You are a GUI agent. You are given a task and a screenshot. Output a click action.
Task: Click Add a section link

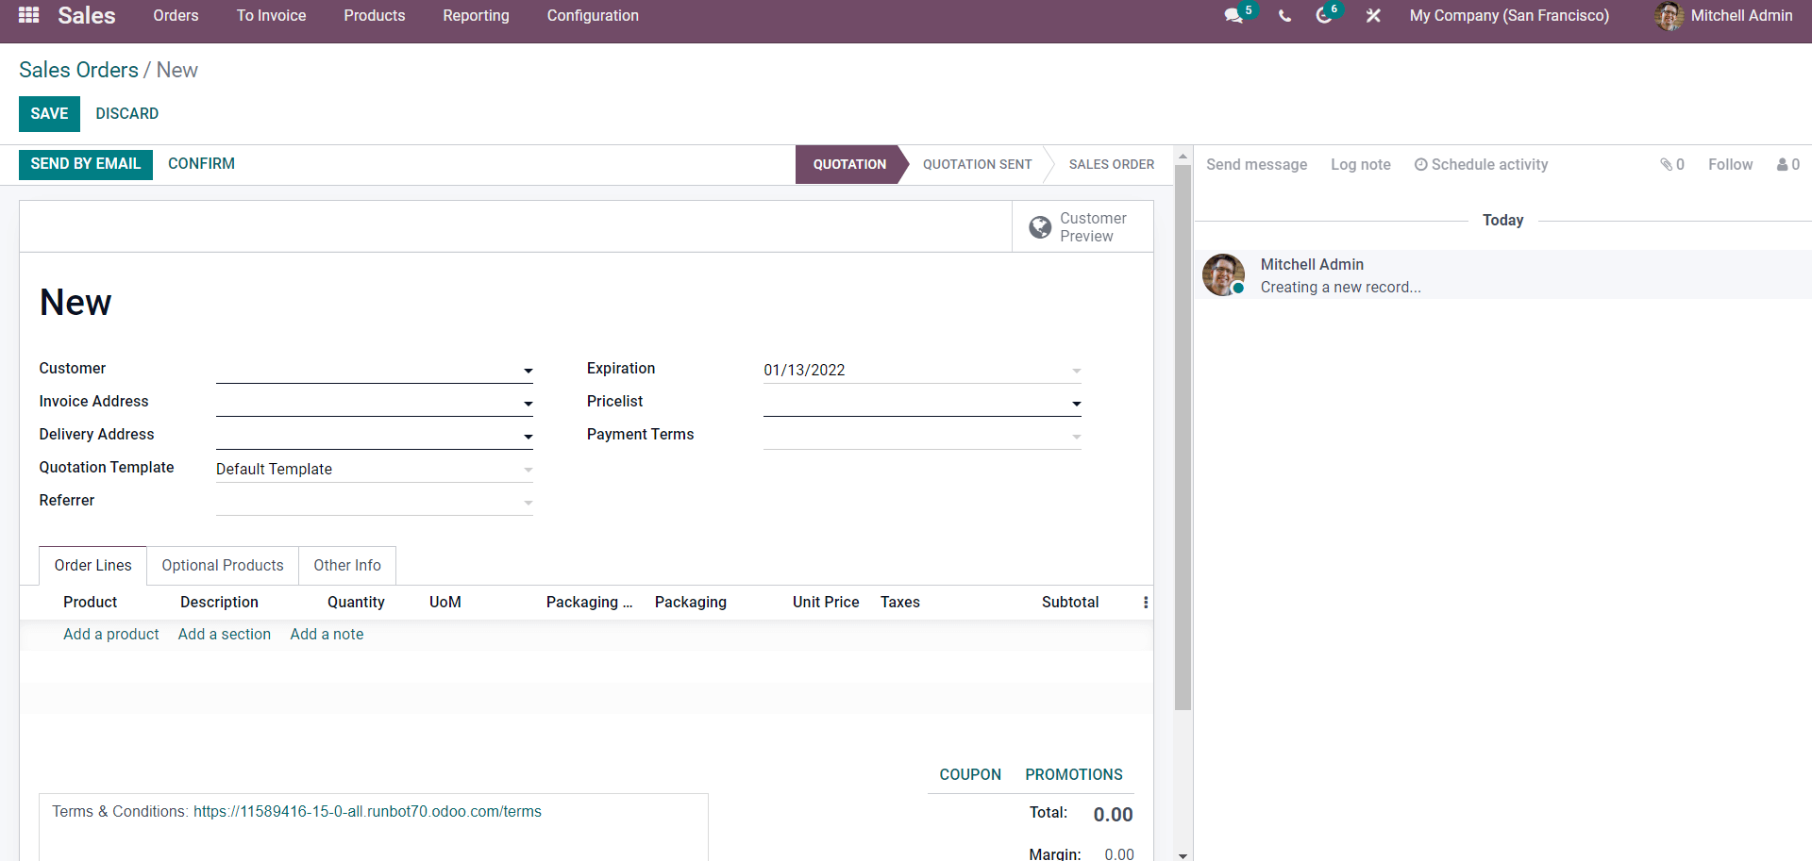(225, 635)
